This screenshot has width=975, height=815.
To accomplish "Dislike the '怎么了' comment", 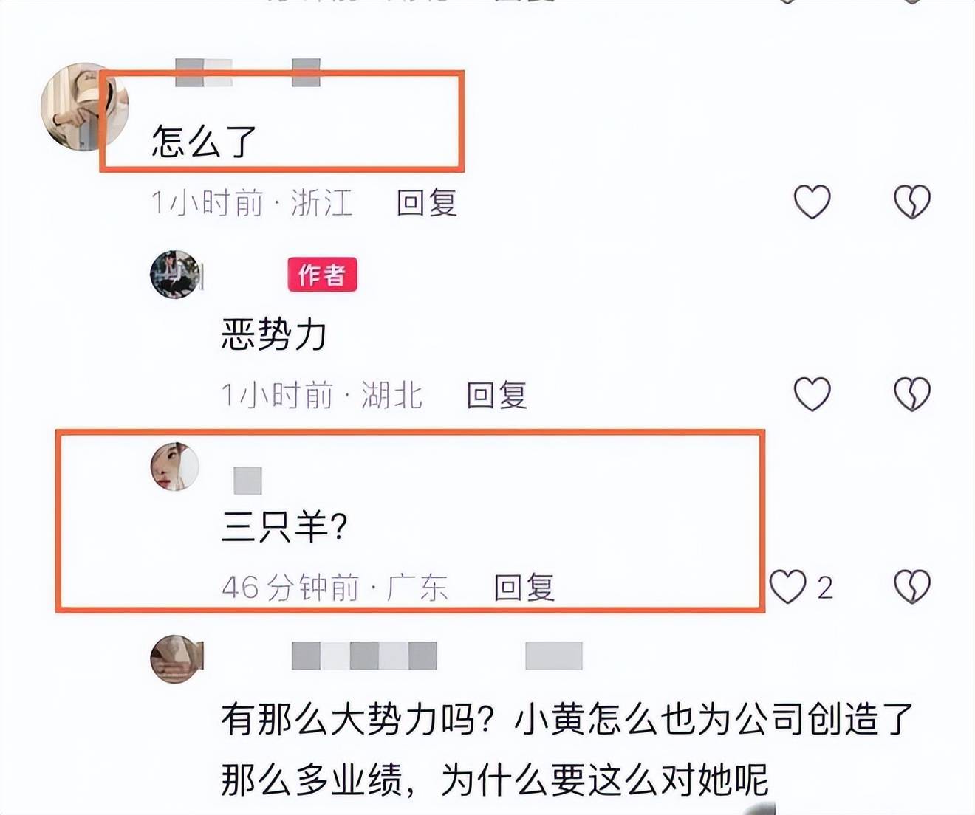I will point(912,202).
